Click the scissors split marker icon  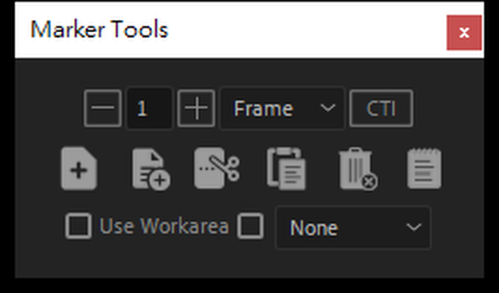click(x=217, y=168)
